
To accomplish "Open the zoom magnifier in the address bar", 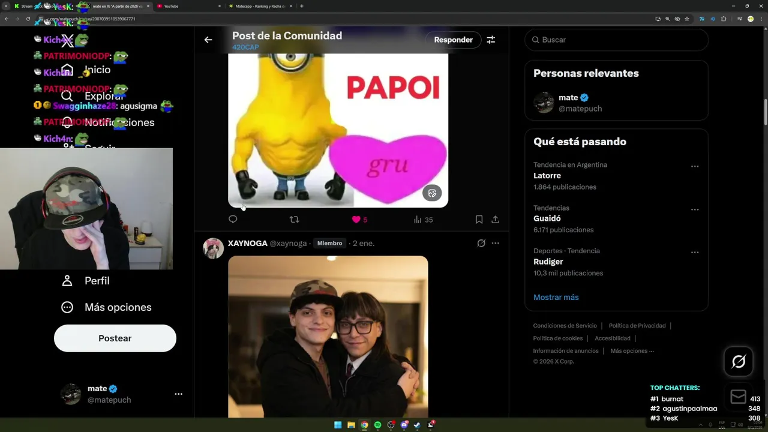I will point(667,19).
